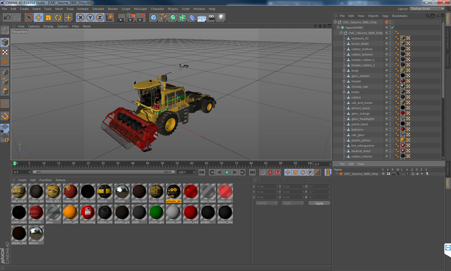The image size is (451, 271).
Task: Toggle Solo for CMC_Saturne_5800_Dirty layer
Action: point(383,174)
